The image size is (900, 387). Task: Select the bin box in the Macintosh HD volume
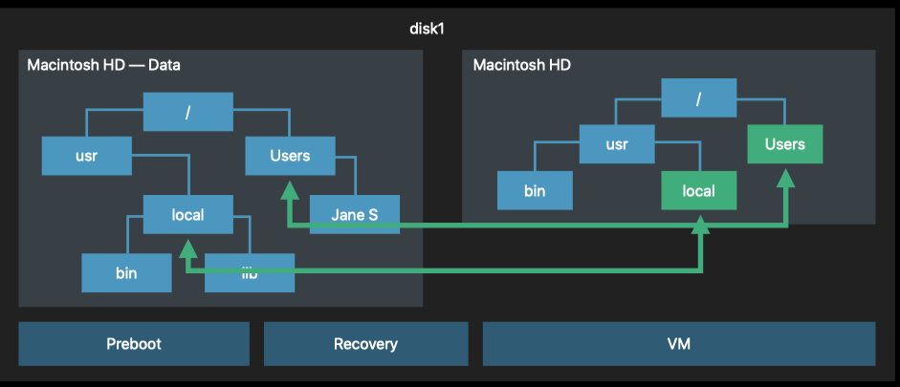(x=535, y=190)
